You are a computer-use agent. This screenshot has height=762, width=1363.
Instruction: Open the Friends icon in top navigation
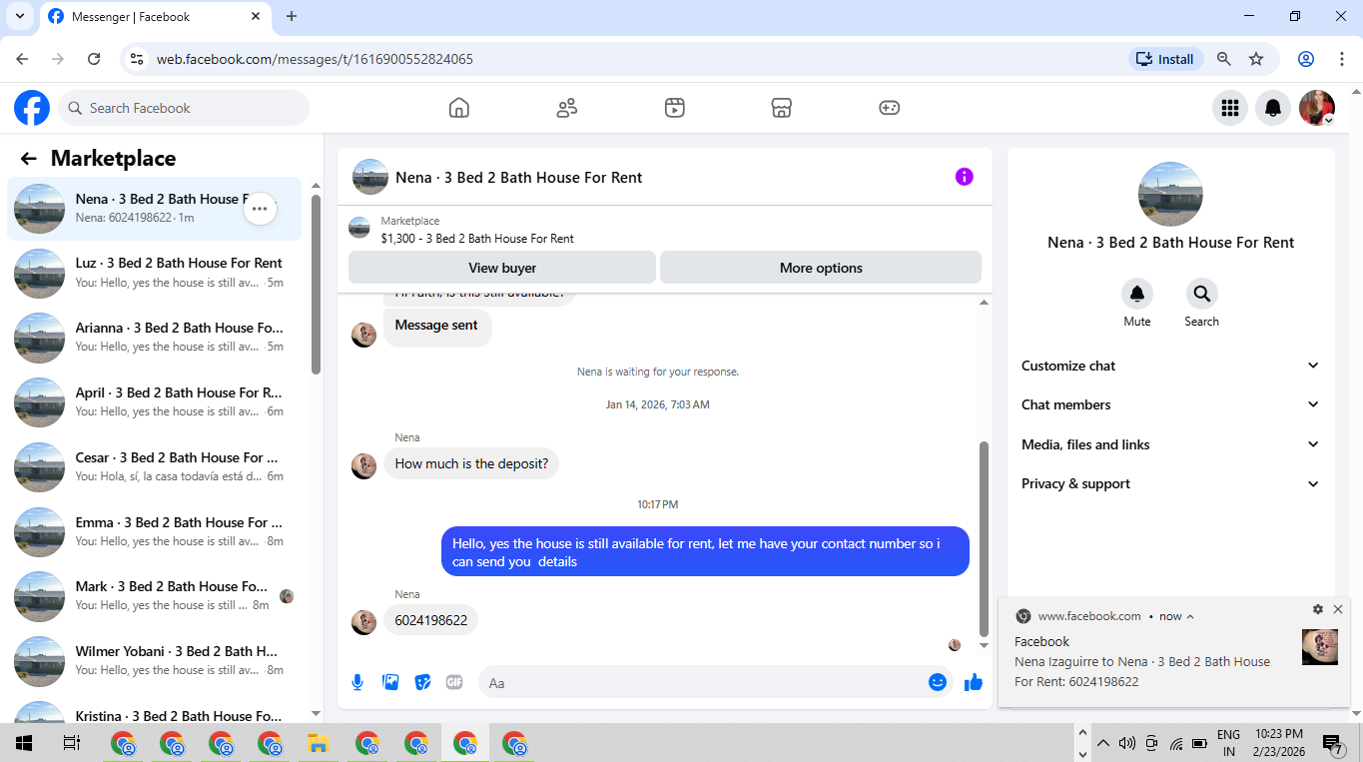[x=567, y=108]
